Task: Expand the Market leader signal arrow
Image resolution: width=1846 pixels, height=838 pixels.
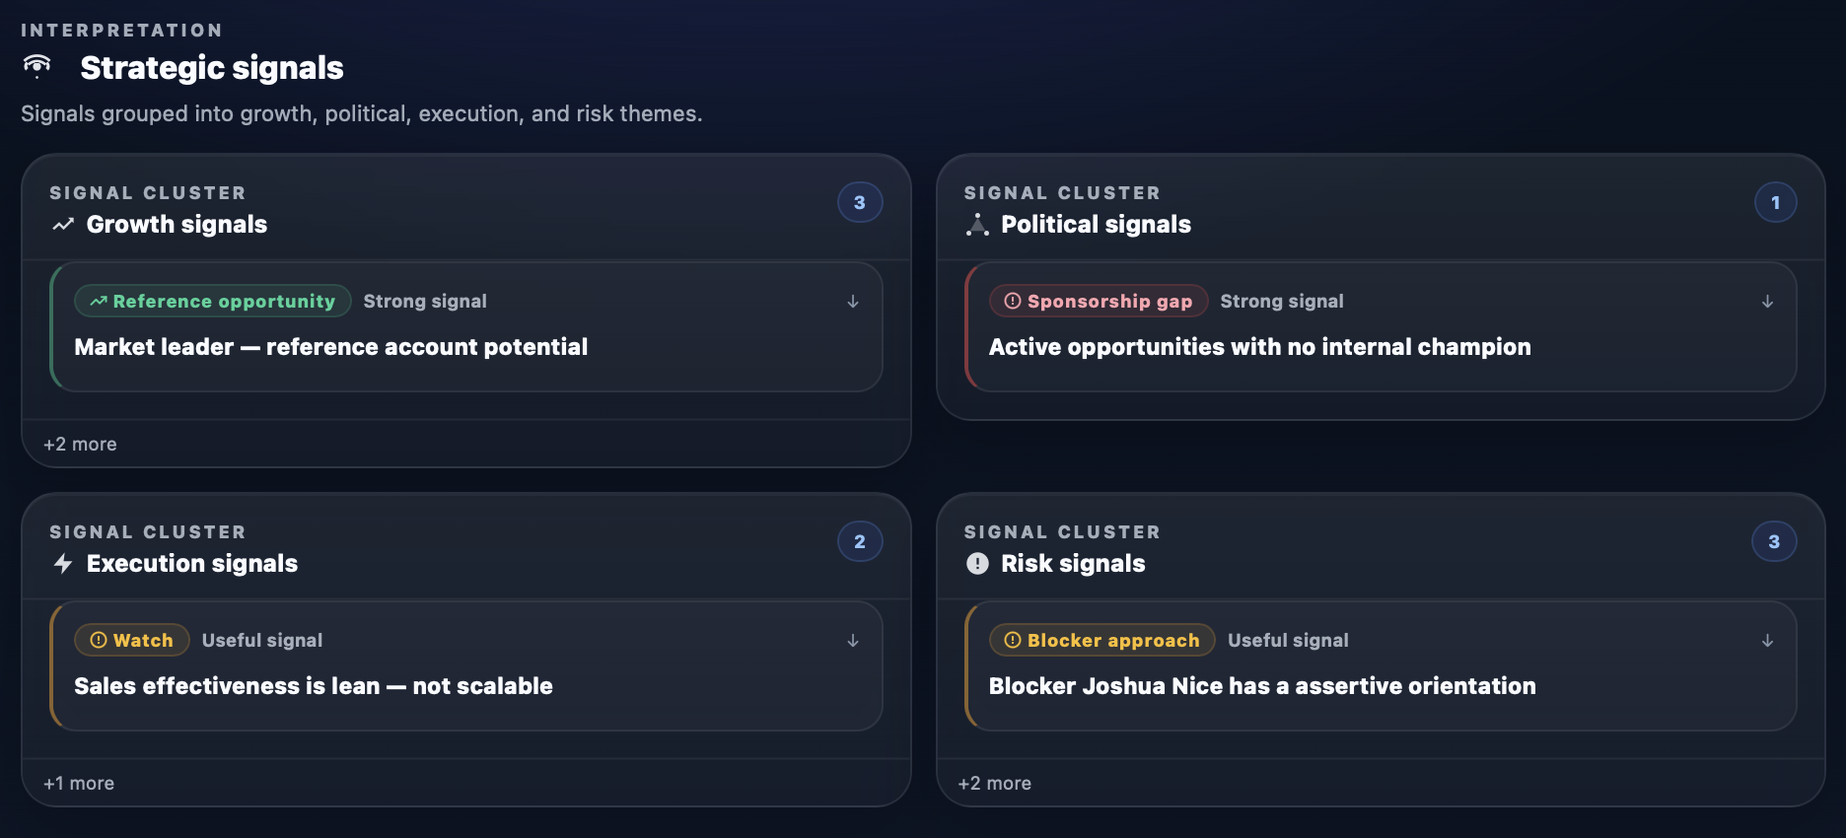Action: coord(853,302)
